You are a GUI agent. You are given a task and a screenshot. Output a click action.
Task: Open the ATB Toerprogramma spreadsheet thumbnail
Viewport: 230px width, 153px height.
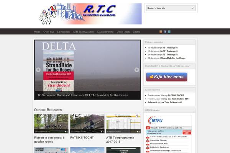(123, 124)
